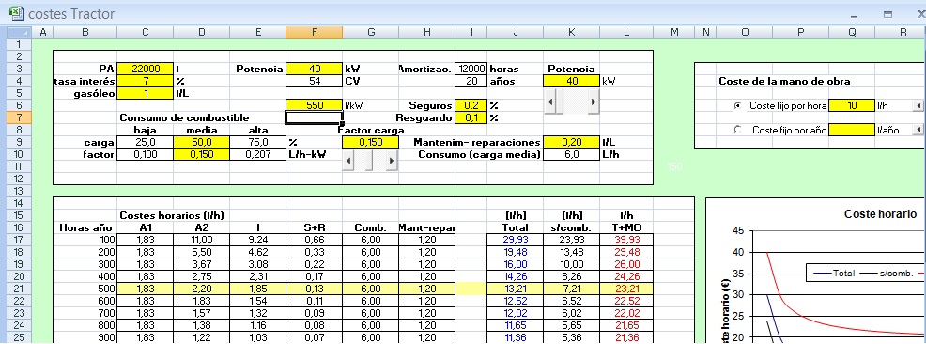The image size is (926, 344).
Task: Click Consumo carga media 6,0 cell
Action: (x=571, y=155)
